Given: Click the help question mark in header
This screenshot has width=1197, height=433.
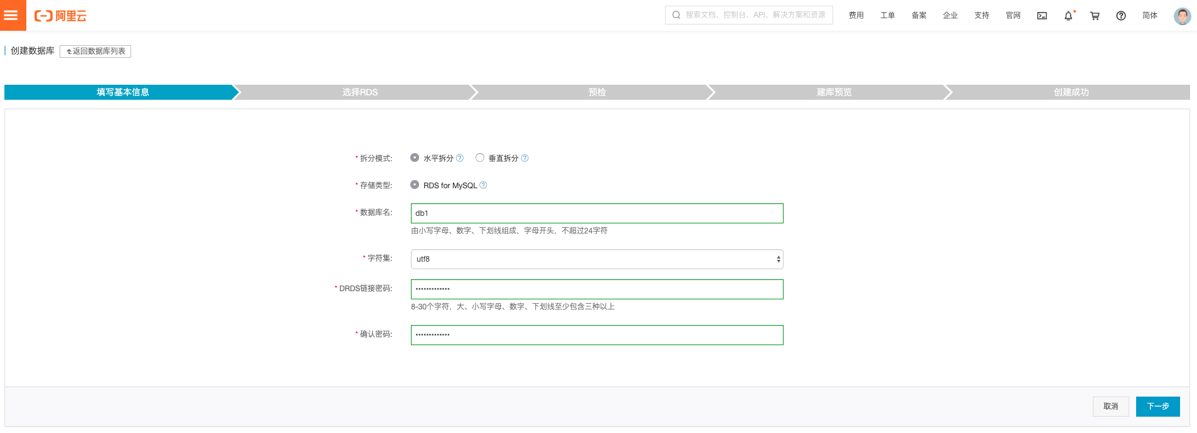Looking at the screenshot, I should 1121,16.
